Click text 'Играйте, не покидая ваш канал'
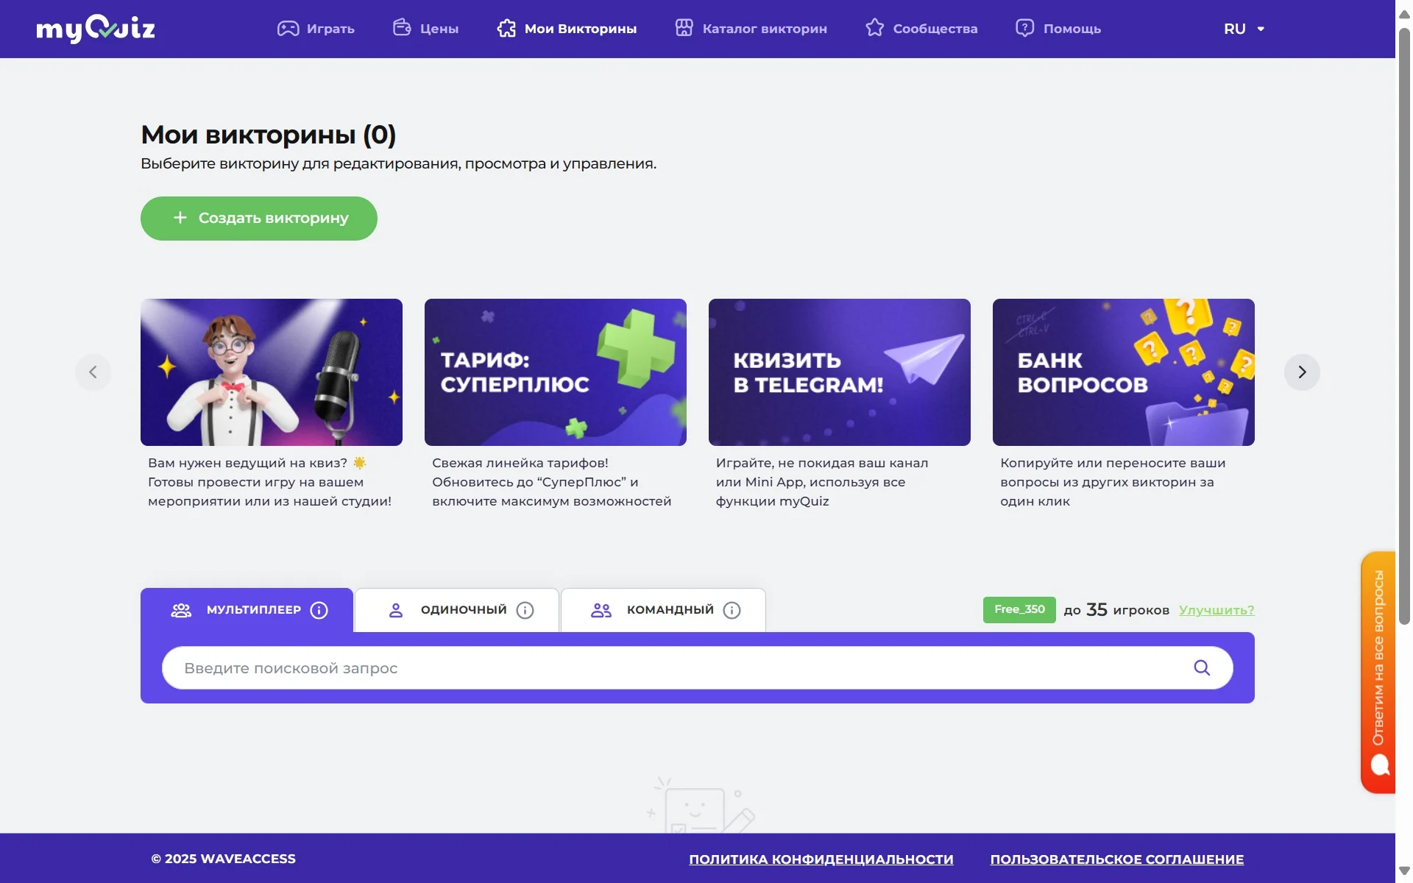 pyautogui.click(x=822, y=463)
